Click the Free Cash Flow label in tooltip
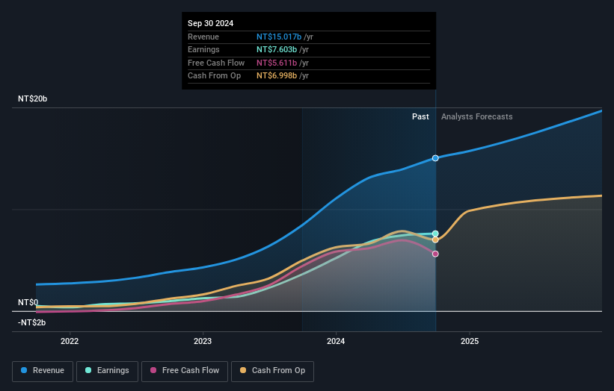Viewport: 614px width, 391px height. pyautogui.click(x=216, y=63)
